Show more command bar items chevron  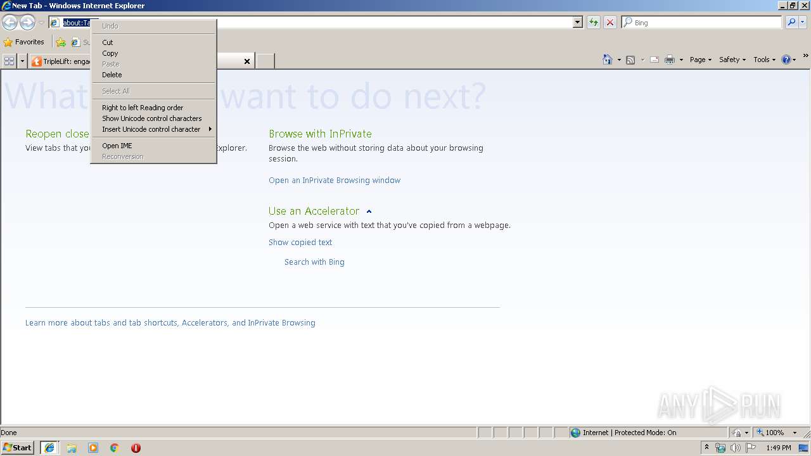tap(806, 56)
